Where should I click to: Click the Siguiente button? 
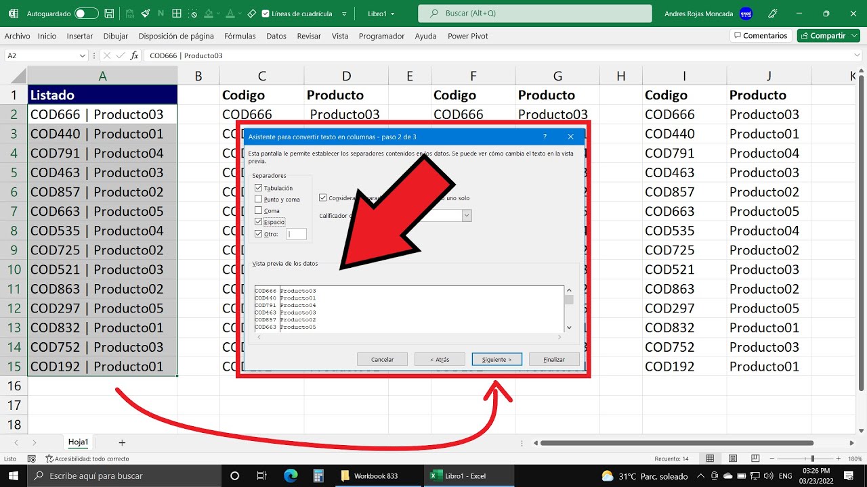click(x=496, y=359)
